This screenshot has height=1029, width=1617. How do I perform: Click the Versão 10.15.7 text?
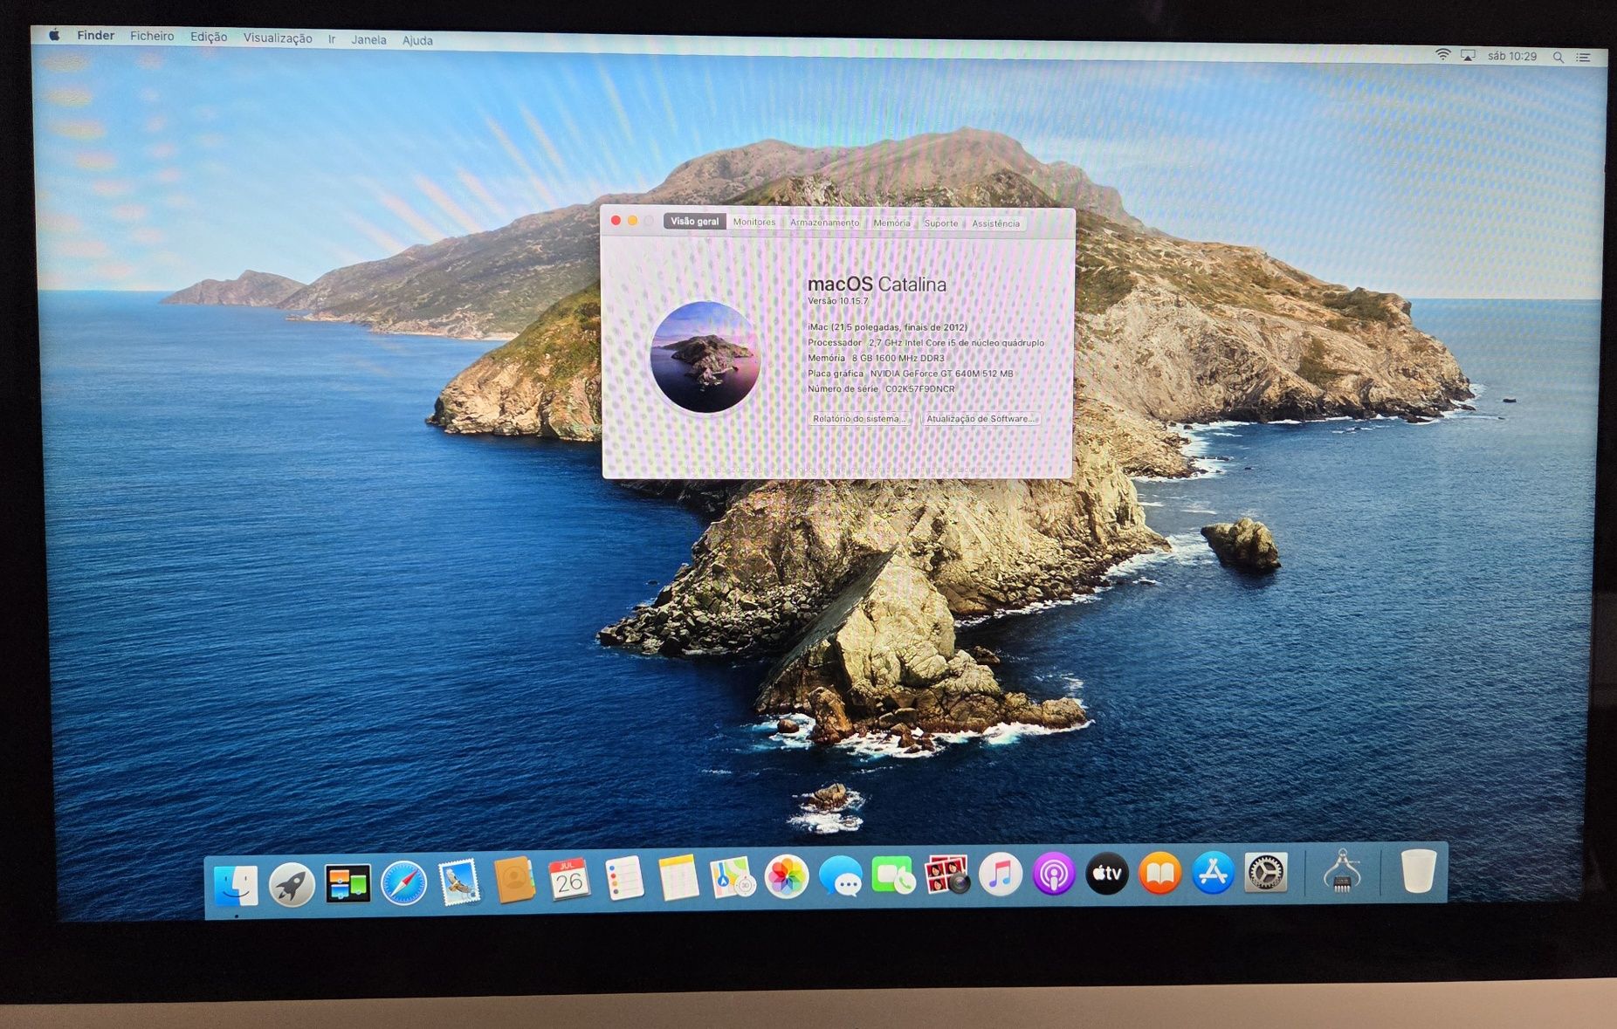pos(837,301)
